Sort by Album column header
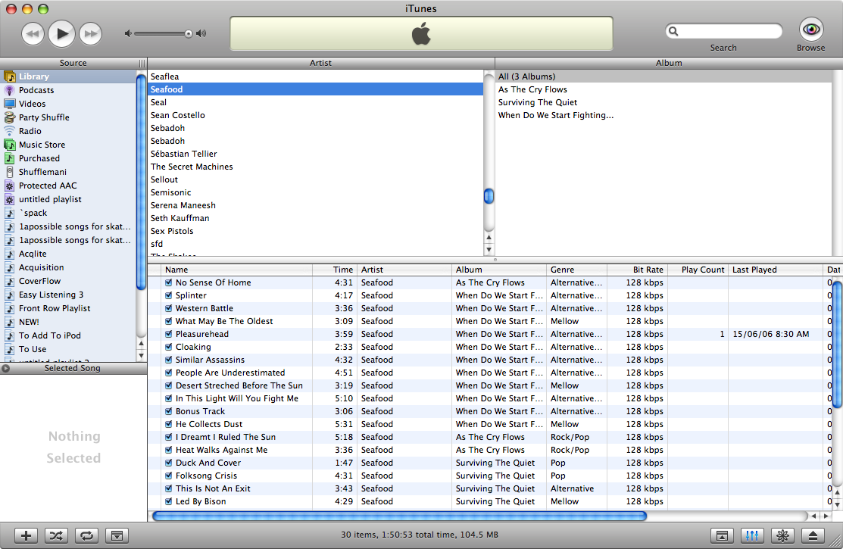Image resolution: width=843 pixels, height=549 pixels. (x=498, y=270)
